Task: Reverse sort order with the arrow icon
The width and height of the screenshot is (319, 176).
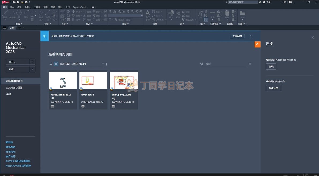Action: [107, 64]
